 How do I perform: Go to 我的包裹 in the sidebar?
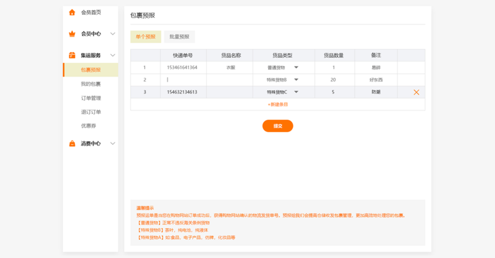[x=91, y=84]
